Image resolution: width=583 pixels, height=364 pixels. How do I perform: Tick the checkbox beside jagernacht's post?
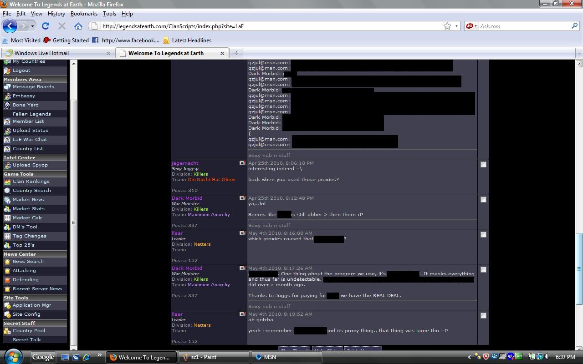(x=483, y=164)
